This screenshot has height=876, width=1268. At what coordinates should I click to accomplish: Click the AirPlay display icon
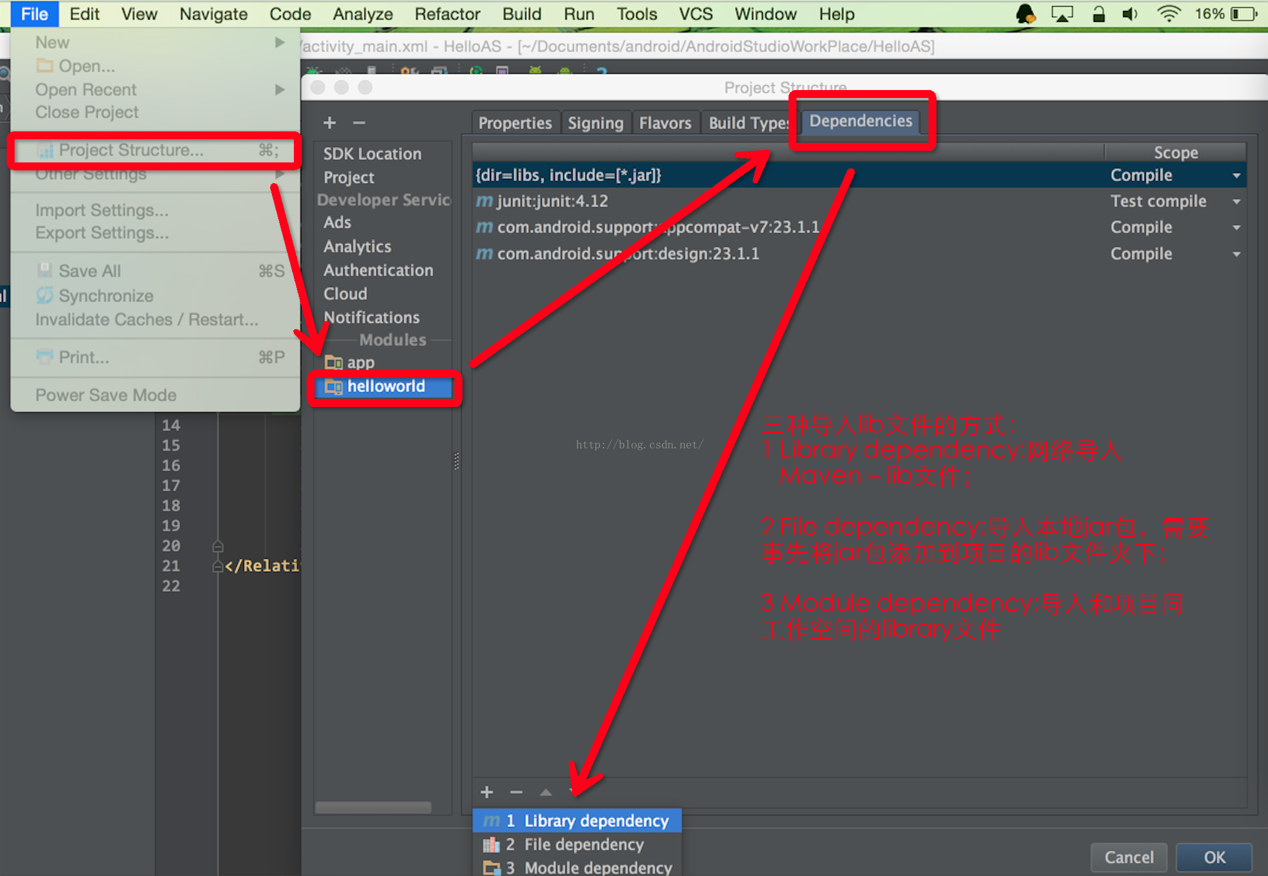click(x=1062, y=13)
